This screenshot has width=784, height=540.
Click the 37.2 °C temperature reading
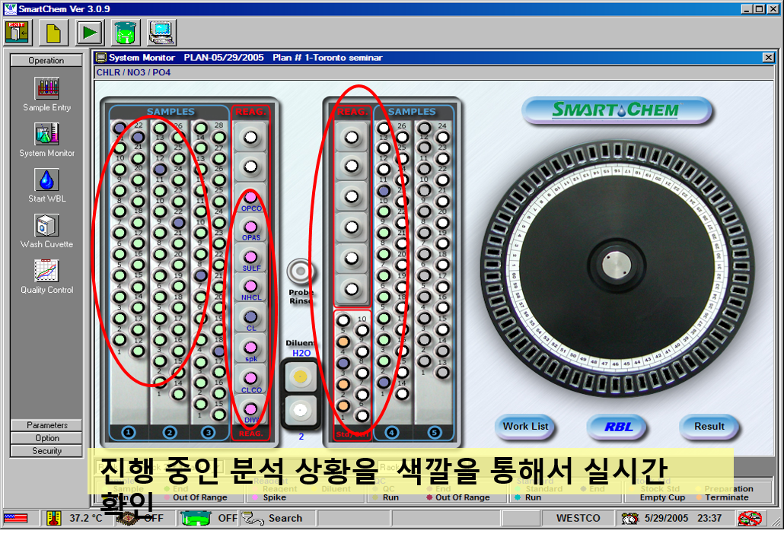click(x=85, y=518)
